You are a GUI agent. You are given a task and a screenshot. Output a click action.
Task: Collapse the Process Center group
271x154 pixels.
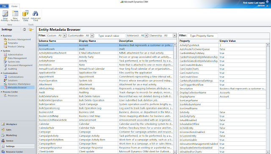click(x=1, y=92)
